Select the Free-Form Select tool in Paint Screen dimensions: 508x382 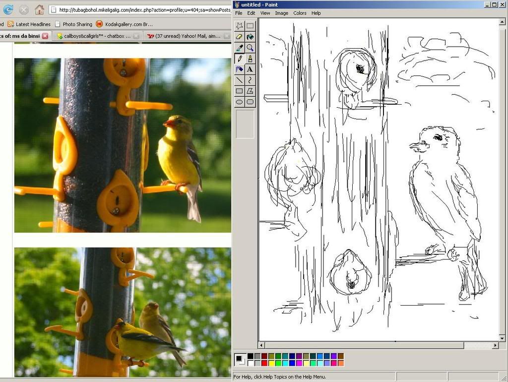[240, 26]
